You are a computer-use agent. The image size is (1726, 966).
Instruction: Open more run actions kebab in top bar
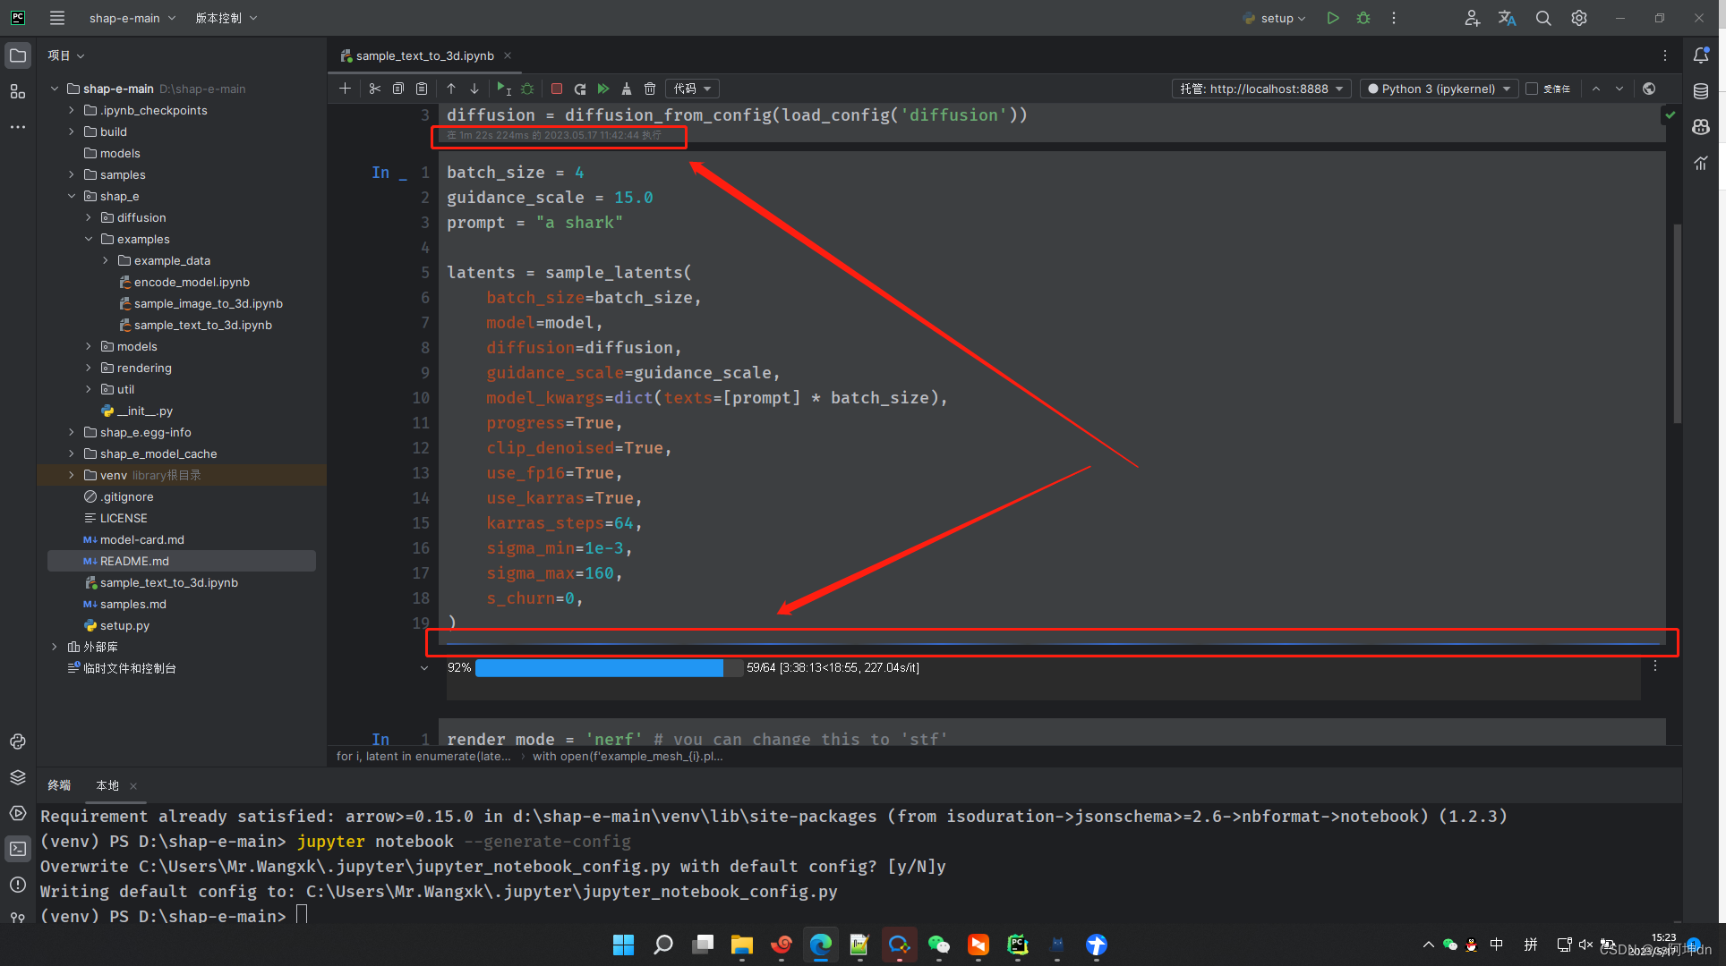(1394, 18)
